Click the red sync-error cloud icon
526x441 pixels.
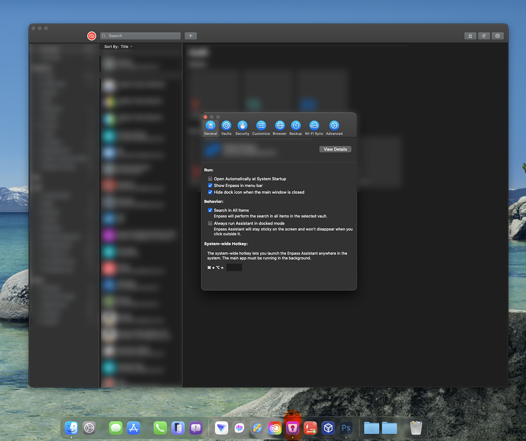coord(92,36)
